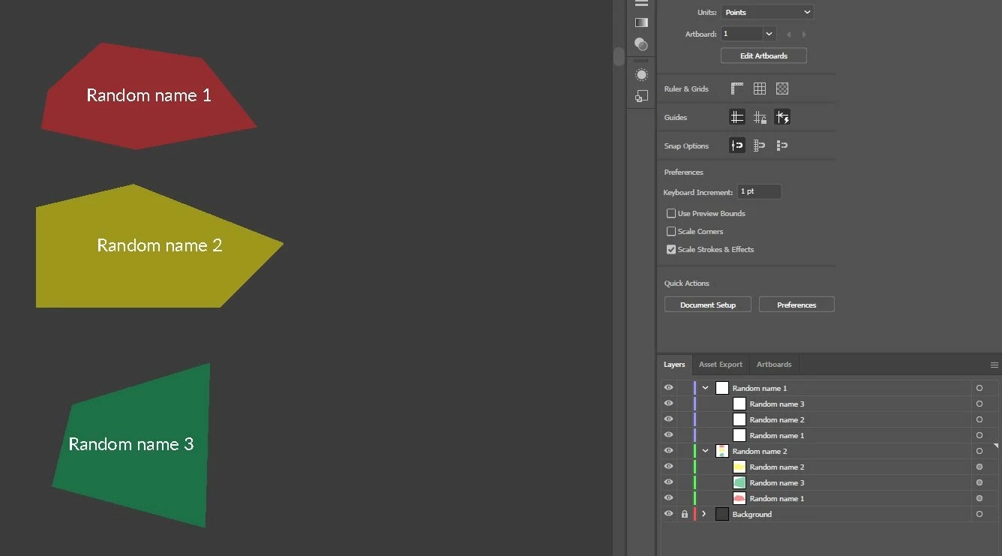Toggle the Snap to Point icon
The width and height of the screenshot is (1002, 556).
point(737,146)
